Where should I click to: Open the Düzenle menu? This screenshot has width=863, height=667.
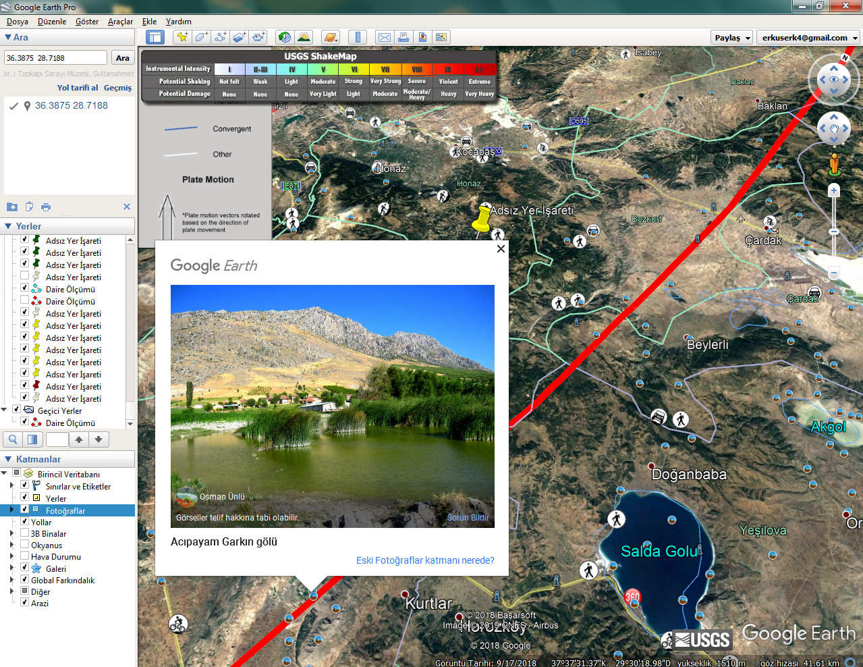tap(52, 22)
